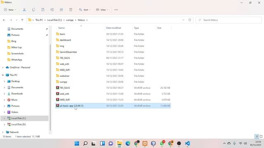The width and height of the screenshot is (264, 148).
Task: Expand Local Disk (D:) node
Action: pyautogui.click(x=5, y=125)
